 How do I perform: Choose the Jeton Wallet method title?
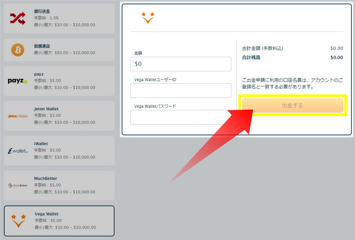46,109
